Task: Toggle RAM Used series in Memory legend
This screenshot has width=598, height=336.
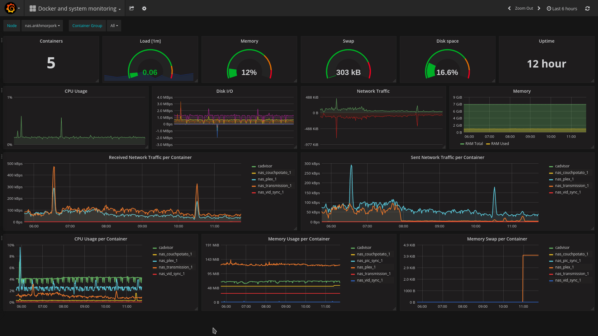Action: (500, 144)
